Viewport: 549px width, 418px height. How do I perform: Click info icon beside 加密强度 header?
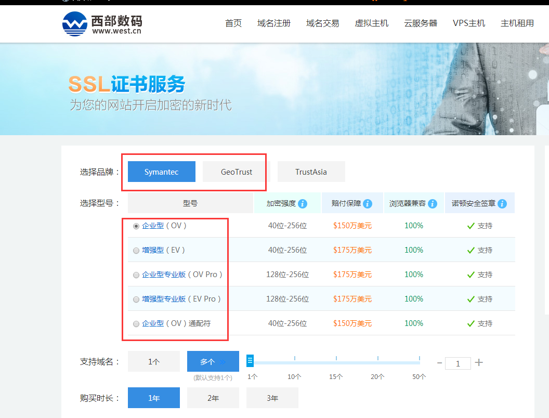[x=303, y=204]
